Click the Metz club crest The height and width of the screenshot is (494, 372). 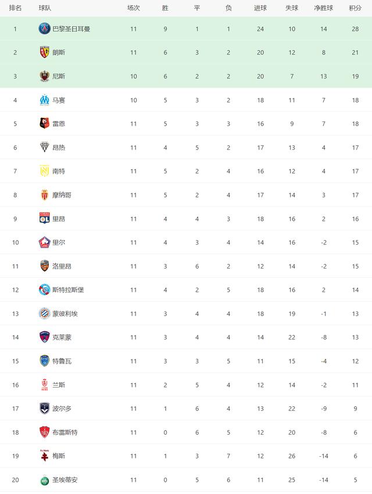[45, 456]
